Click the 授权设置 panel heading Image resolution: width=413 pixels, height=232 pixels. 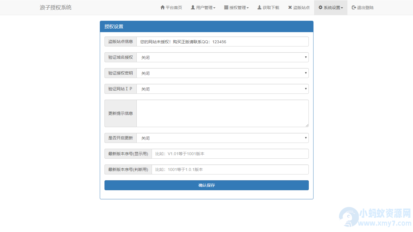207,27
